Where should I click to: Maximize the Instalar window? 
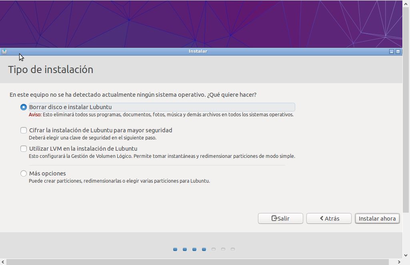[398, 52]
